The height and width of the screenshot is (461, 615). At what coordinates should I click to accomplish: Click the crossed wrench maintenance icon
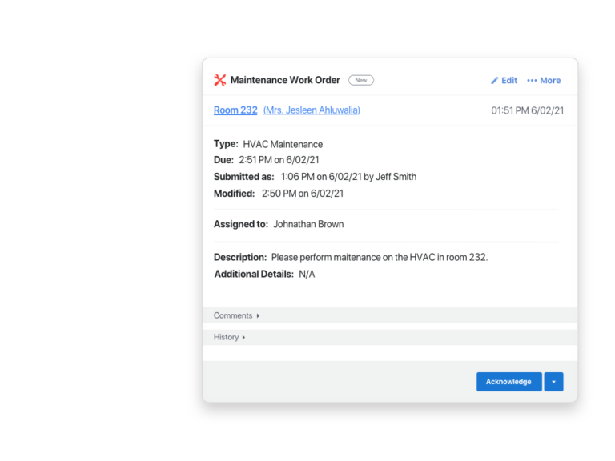(219, 80)
